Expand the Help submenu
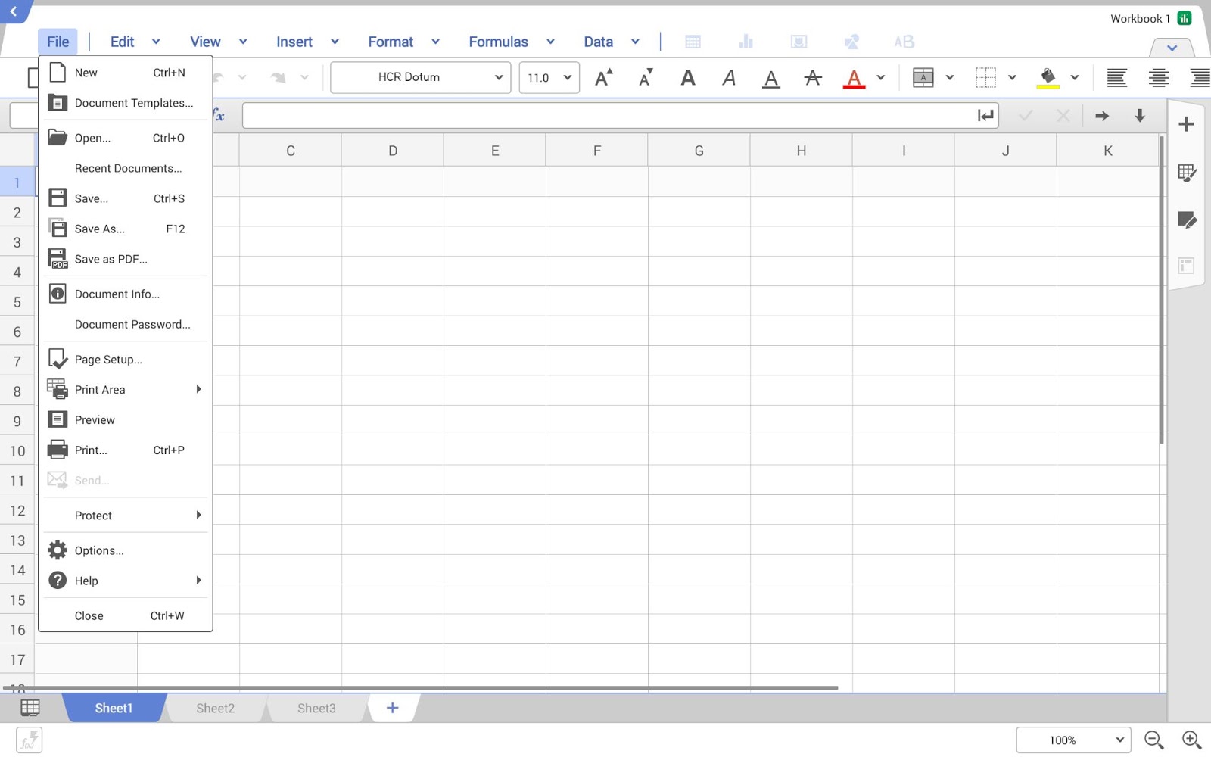The width and height of the screenshot is (1211, 757). pyautogui.click(x=126, y=581)
